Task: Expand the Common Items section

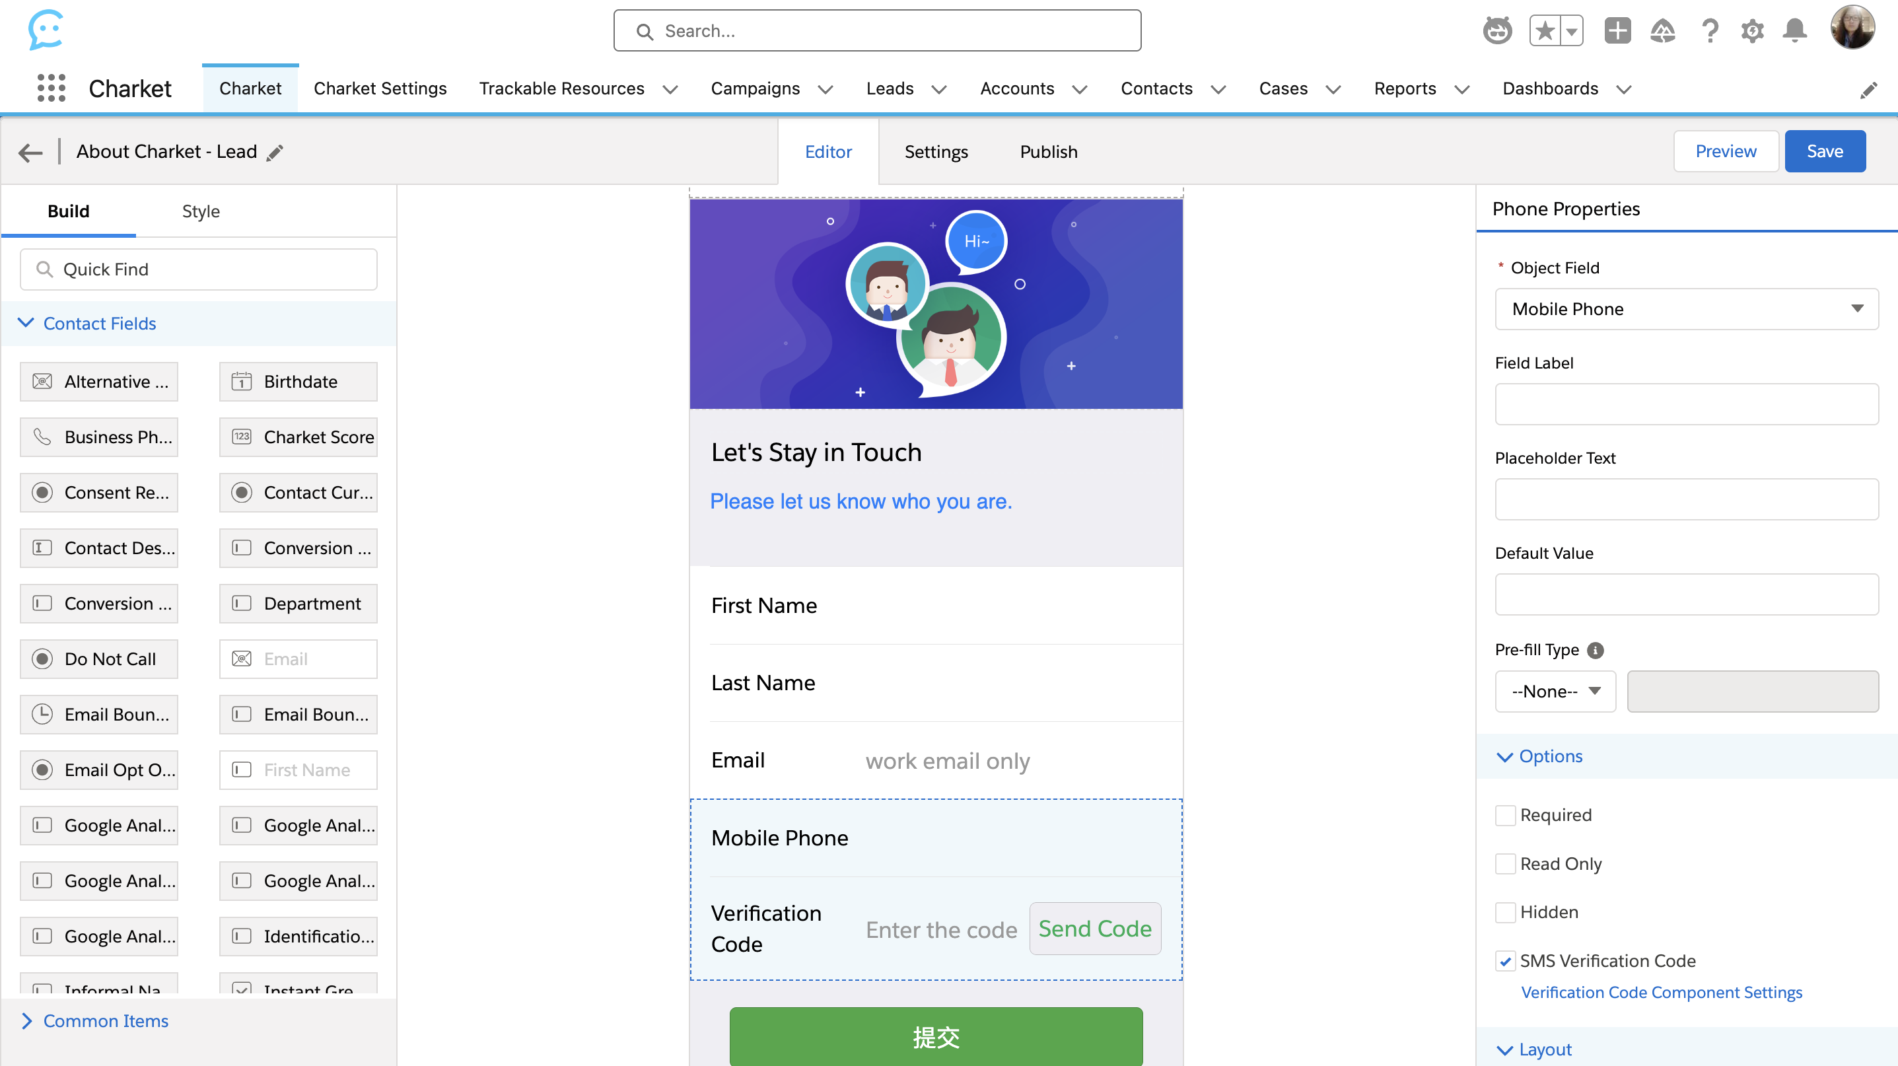Action: point(199,1020)
